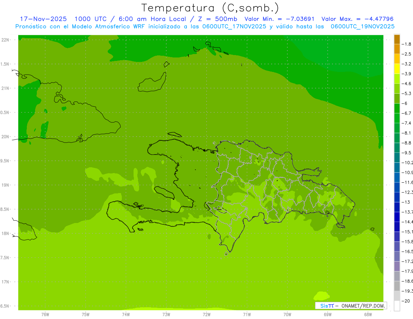This screenshot has width=413, height=319.
Task: Click the colorbar label "-9.5"
Action: [x=407, y=153]
